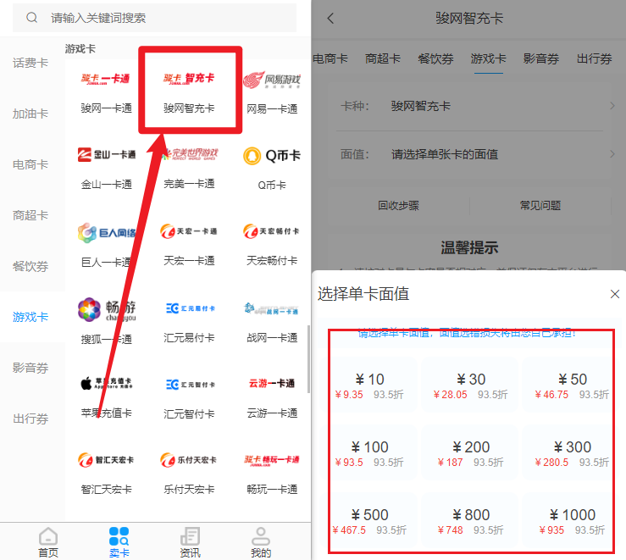The image size is (626, 560).
Task: Open the 游戏卡 top tab
Action: tap(488, 59)
